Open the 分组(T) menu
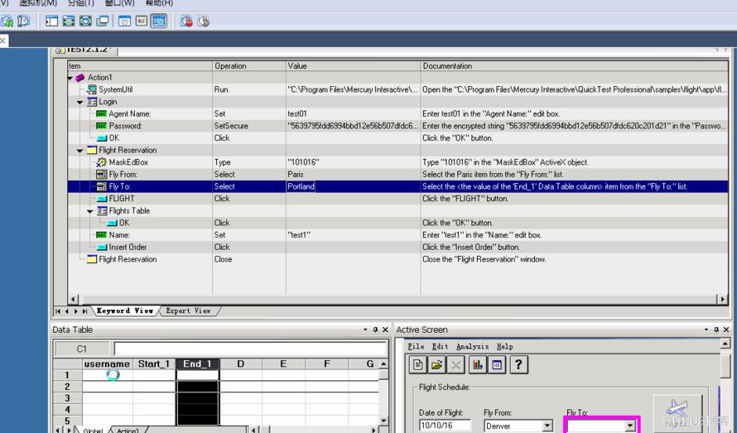 (x=81, y=3)
